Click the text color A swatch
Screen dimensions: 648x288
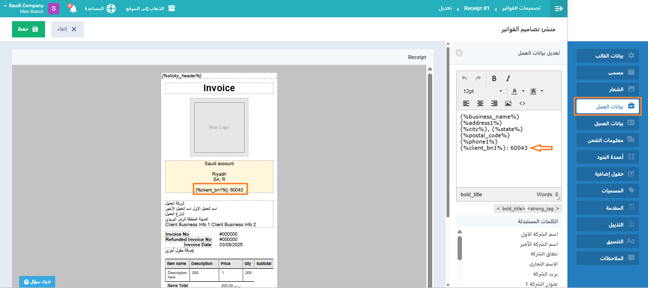(514, 91)
